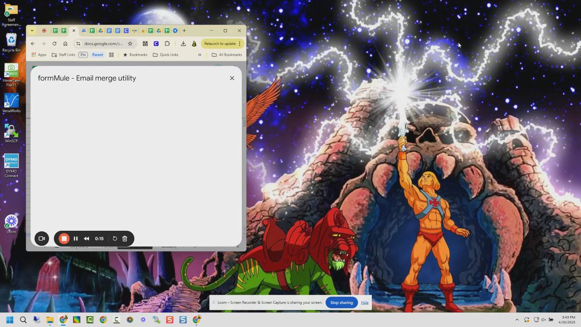Open Chrome profile avatar icon
This screenshot has height=327, width=581.
pyautogui.click(x=194, y=44)
